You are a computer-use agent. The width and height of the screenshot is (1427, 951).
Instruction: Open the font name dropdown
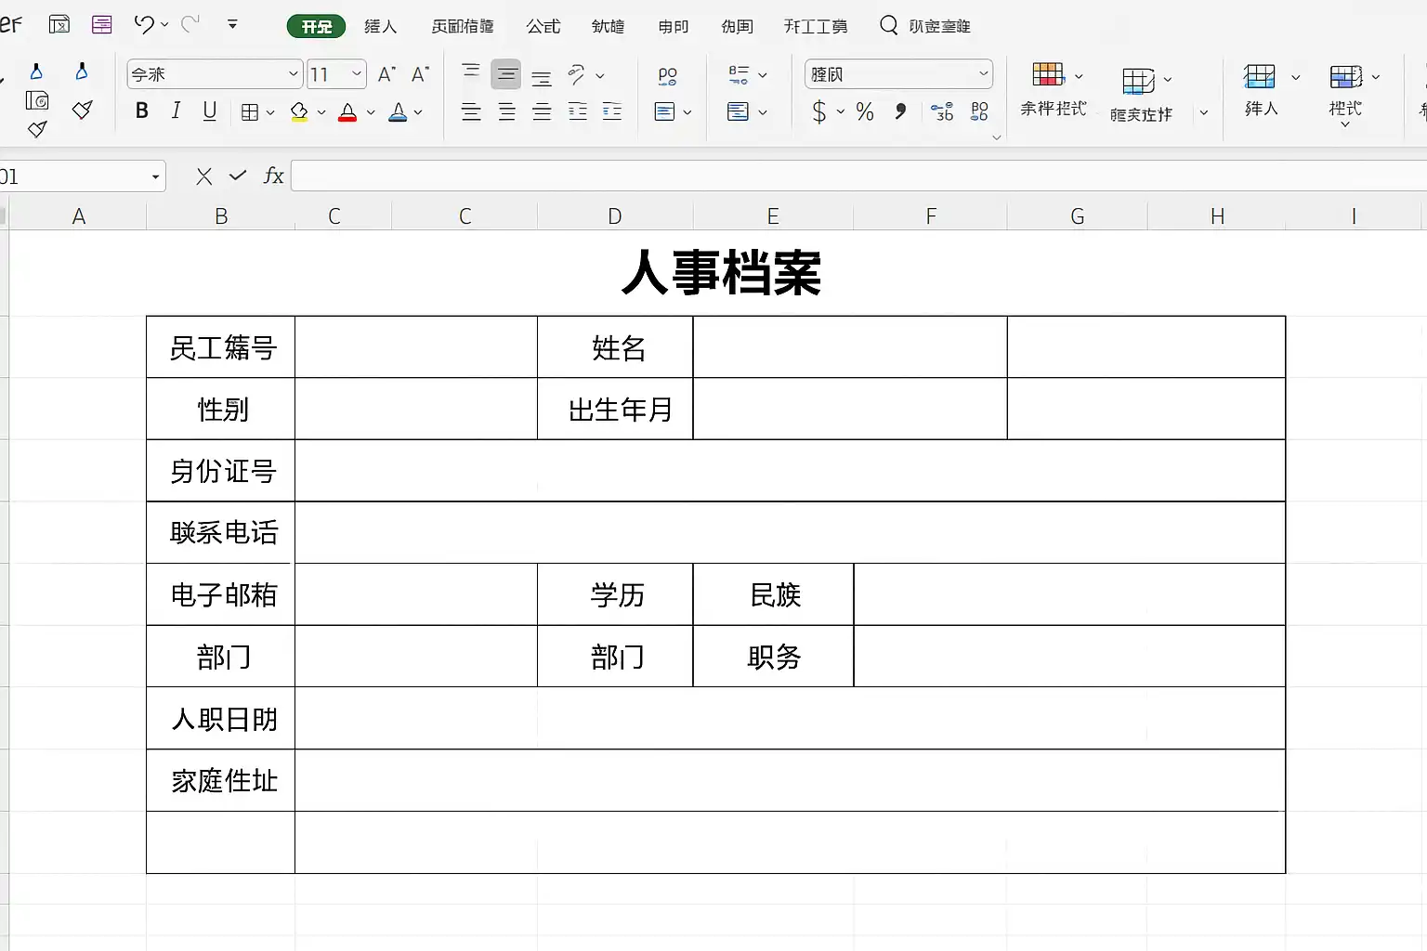[x=215, y=74]
